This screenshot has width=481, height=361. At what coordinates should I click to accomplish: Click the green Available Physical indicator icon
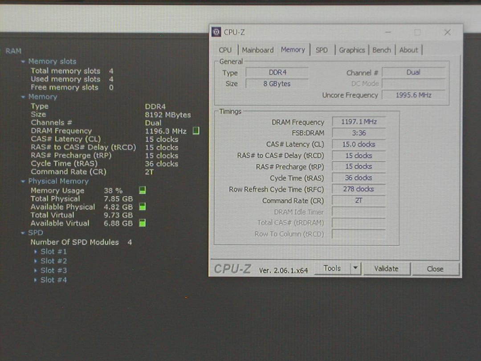click(142, 207)
